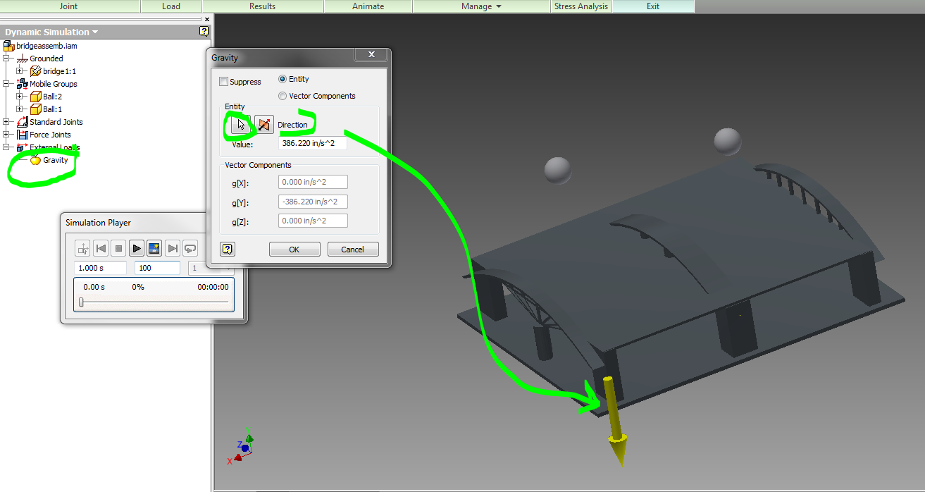Click Cancel in the Gravity dialog
This screenshot has height=492, width=925.
(x=352, y=250)
